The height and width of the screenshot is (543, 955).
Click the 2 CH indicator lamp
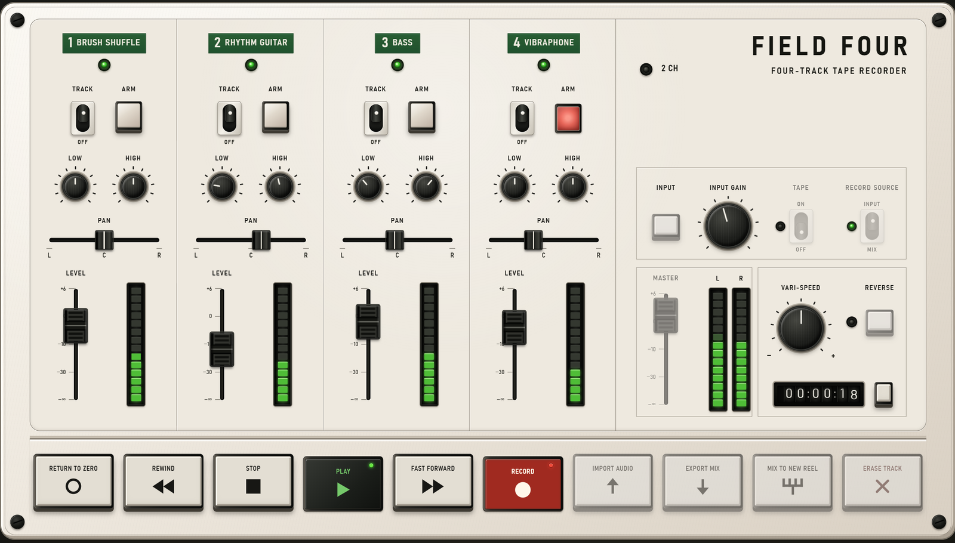point(646,69)
